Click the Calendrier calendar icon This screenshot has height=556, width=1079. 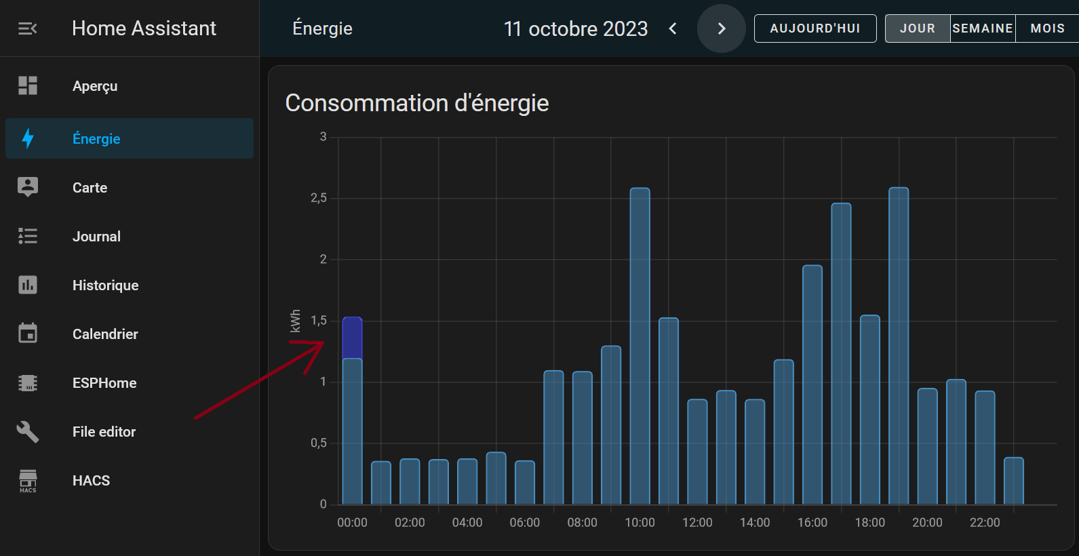tap(28, 334)
